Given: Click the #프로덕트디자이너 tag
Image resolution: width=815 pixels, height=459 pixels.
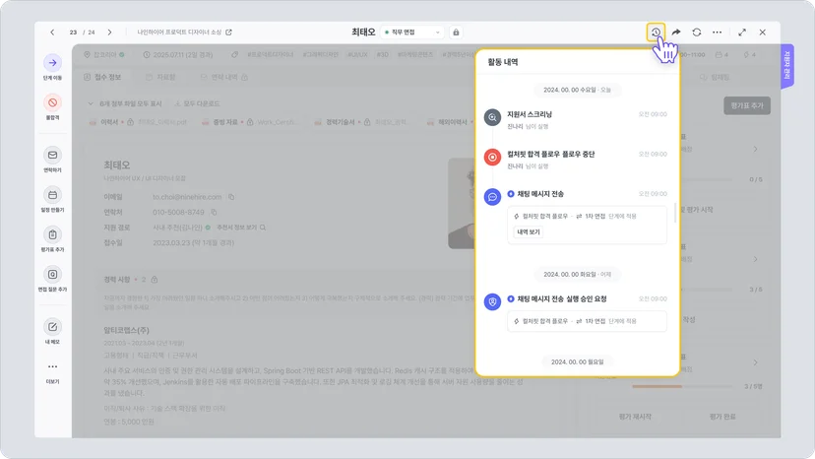Looking at the screenshot, I should 271,54.
